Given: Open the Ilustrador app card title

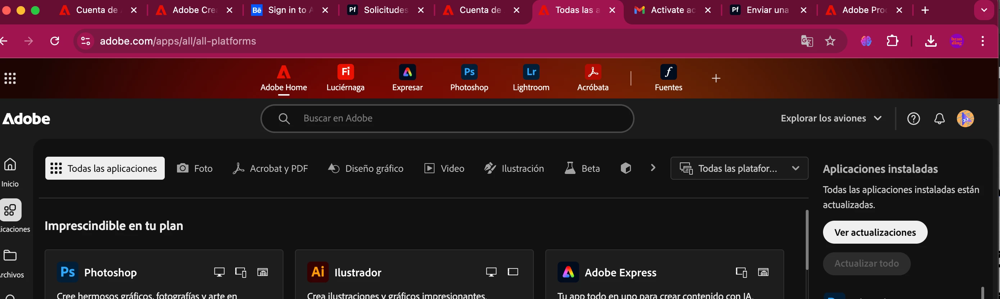Looking at the screenshot, I should [x=358, y=273].
